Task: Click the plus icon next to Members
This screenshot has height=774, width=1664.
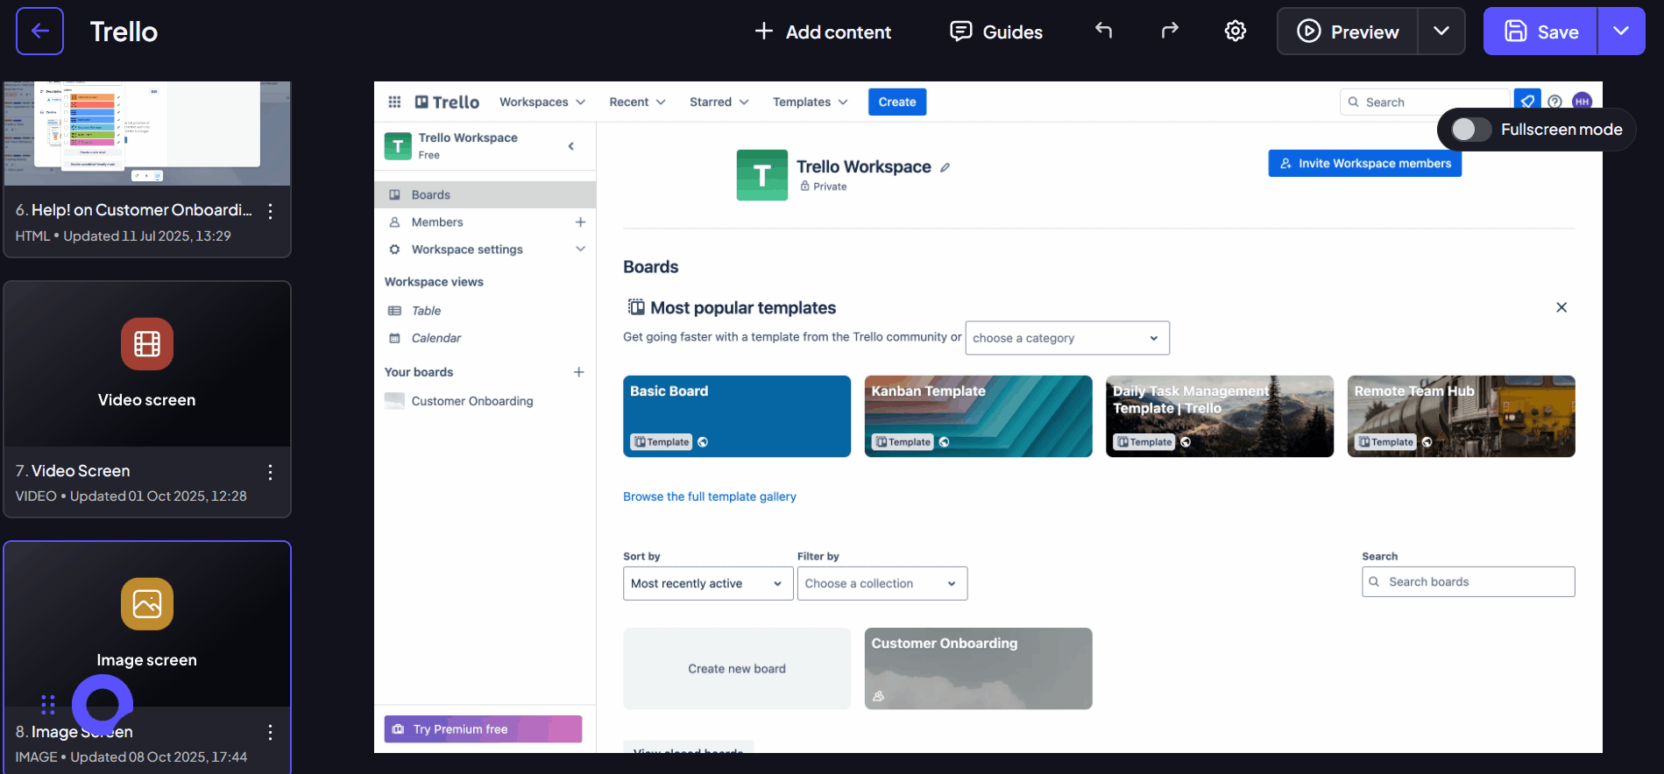Action: click(x=580, y=222)
